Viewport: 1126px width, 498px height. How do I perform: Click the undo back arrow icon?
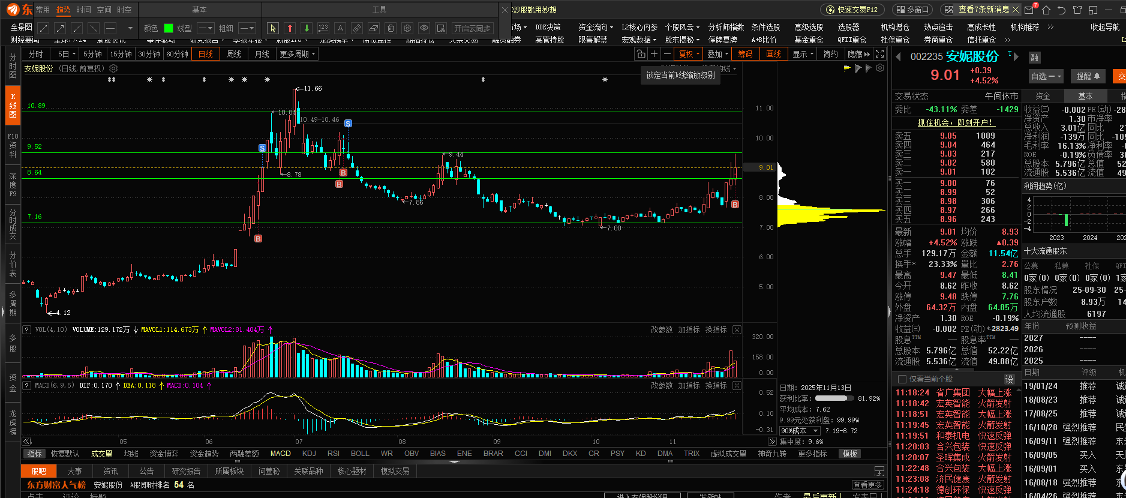(x=1062, y=10)
